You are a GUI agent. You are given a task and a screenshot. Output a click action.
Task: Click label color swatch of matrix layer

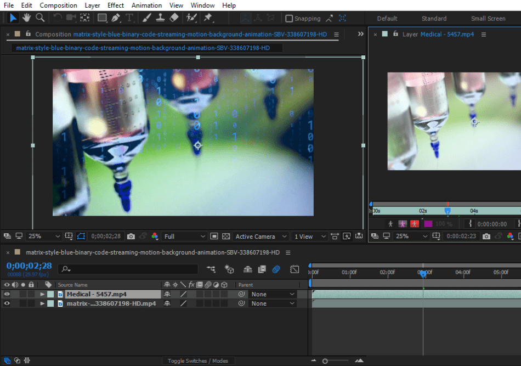coord(50,303)
